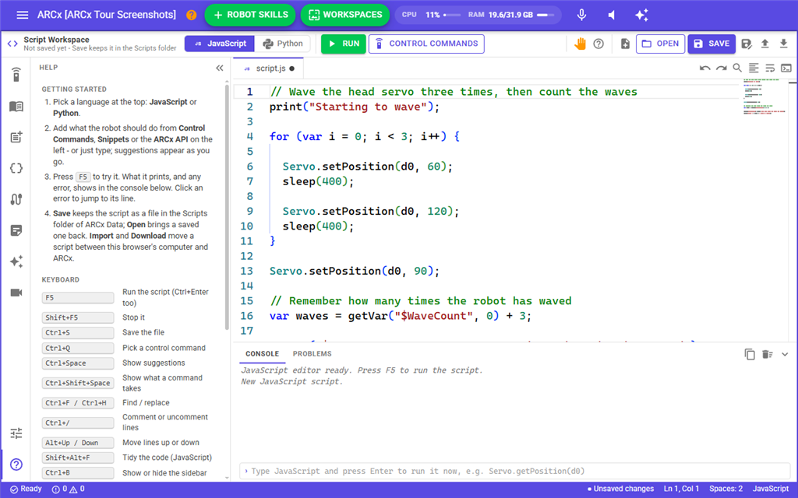Open the book reference sidebar icon
Screen dimensions: 798x498
[16, 106]
